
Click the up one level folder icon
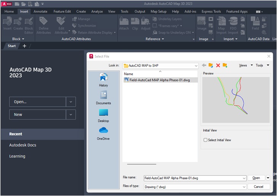tap(211, 65)
